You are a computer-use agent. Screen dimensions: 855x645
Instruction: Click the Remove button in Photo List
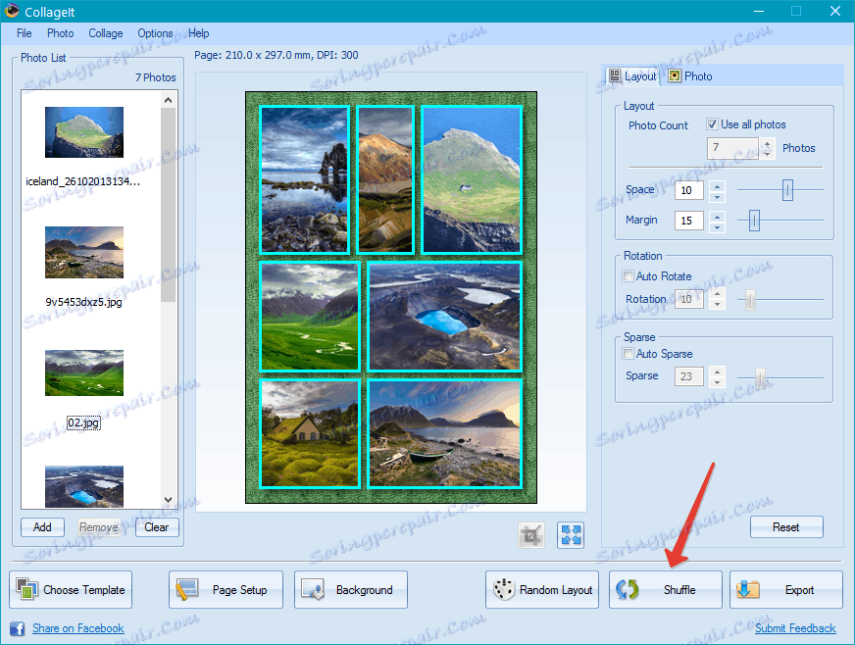click(x=99, y=527)
